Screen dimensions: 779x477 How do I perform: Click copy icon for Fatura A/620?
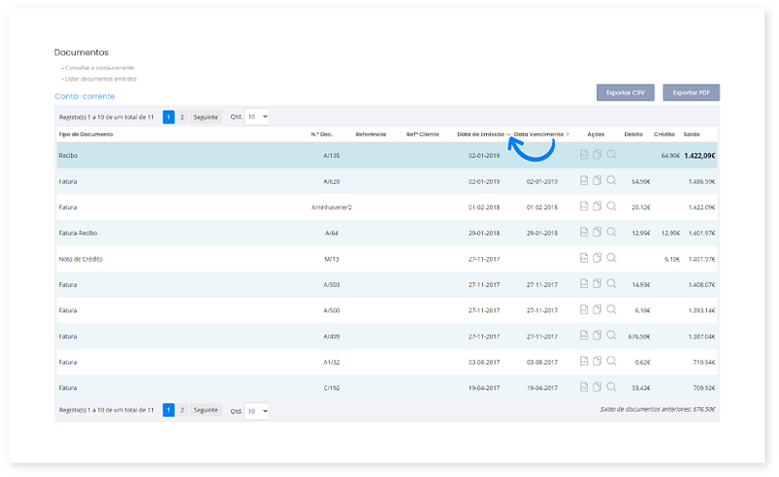597,181
